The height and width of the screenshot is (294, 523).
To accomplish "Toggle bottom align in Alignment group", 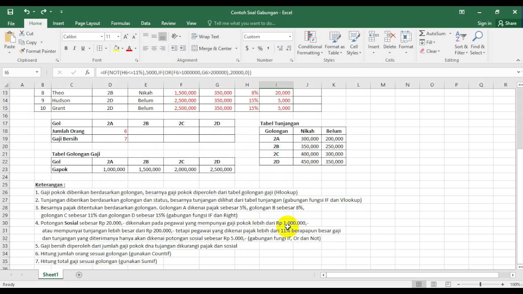I will (163, 36).
